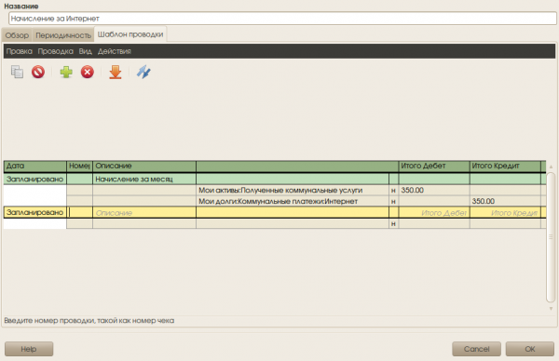
Task: Click the yellow row Описание placeholder field
Action: [x=144, y=213]
